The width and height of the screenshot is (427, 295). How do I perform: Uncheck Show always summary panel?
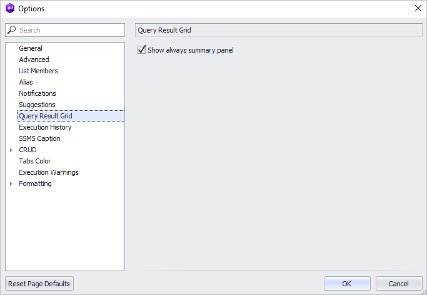[142, 49]
